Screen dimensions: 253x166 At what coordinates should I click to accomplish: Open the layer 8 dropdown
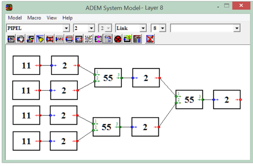pyautogui.click(x=163, y=28)
